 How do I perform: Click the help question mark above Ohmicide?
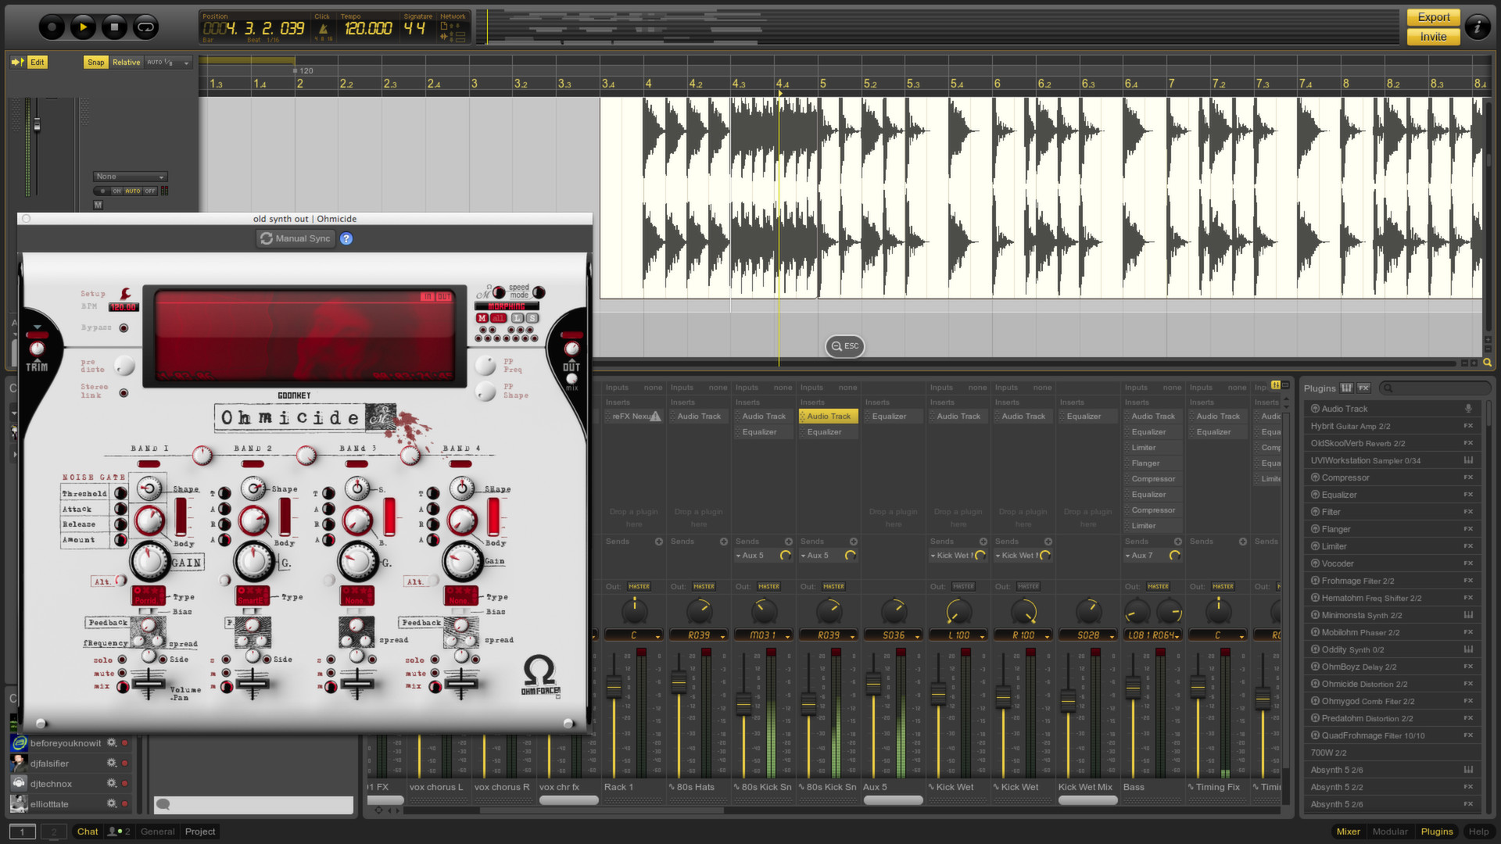(x=346, y=238)
